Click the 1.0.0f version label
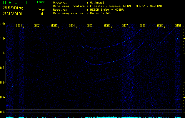The image size is (185, 118). coord(41,2)
